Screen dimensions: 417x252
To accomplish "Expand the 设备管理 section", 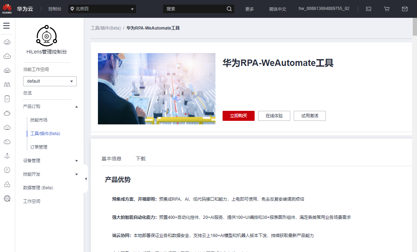I will click(x=77, y=161).
